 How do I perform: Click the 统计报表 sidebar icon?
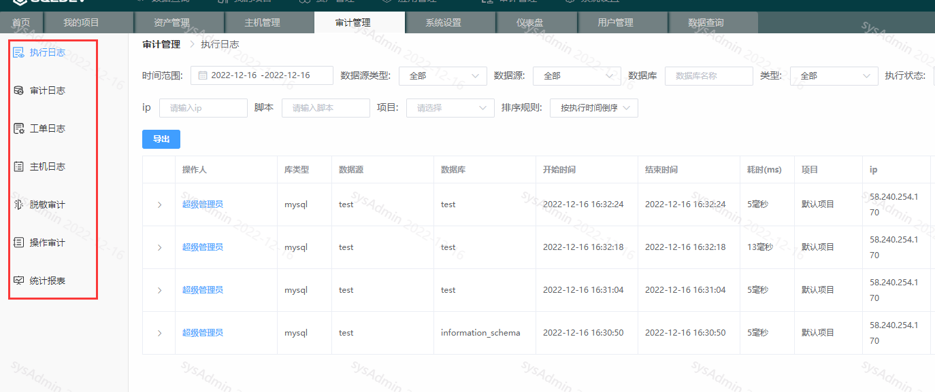pos(18,281)
